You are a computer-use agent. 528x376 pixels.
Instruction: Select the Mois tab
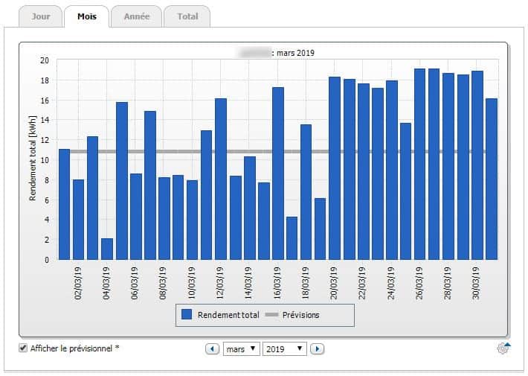86,16
